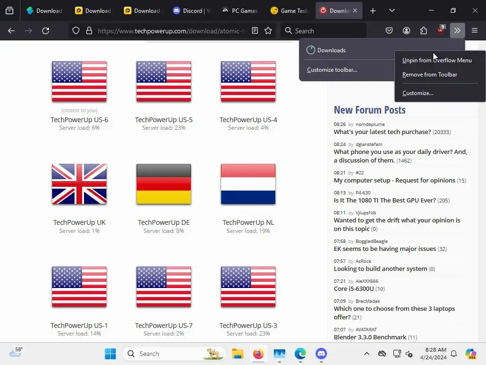This screenshot has width=486, height=365.
Task: Open "Is It The 1080 TI The Best GPU Ever?"
Action: pos(384,200)
